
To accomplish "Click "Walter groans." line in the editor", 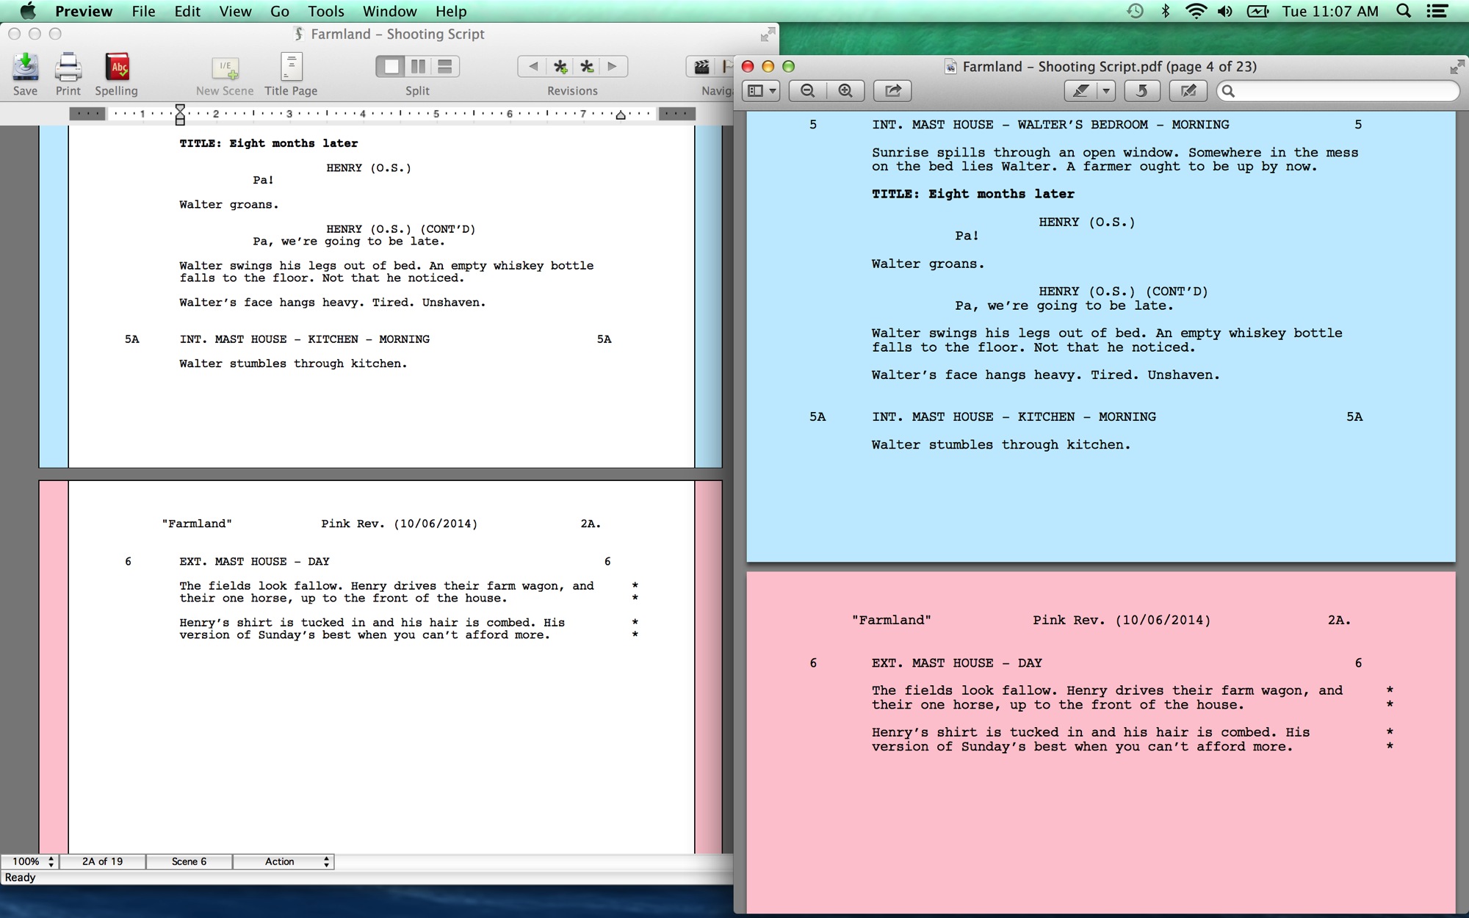I will [x=228, y=205].
